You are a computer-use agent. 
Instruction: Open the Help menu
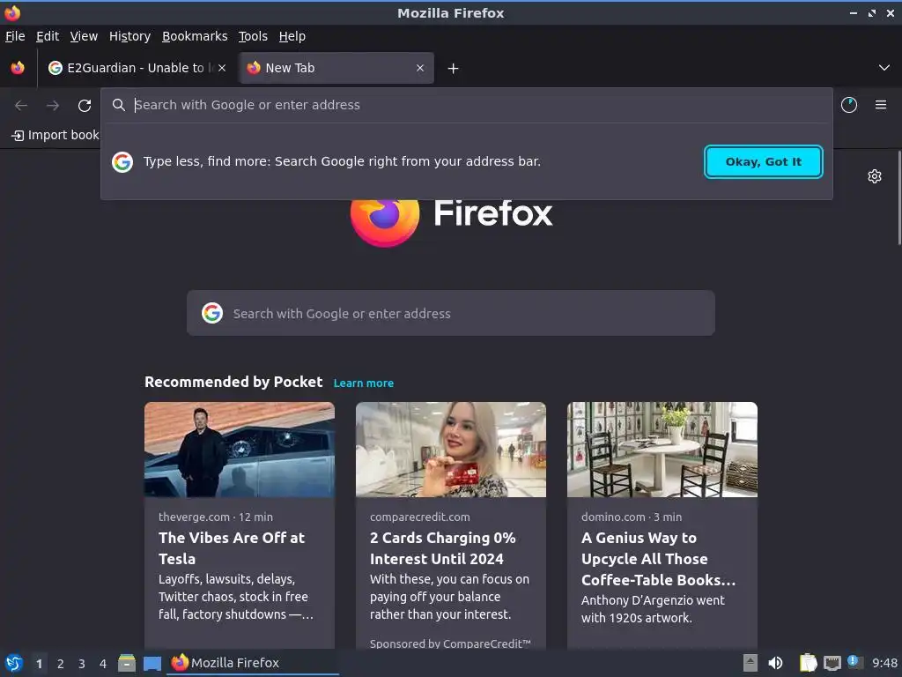[x=292, y=36]
